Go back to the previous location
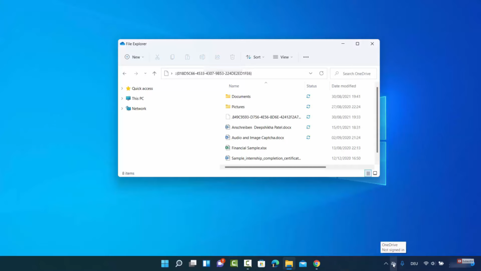 [x=124, y=73]
